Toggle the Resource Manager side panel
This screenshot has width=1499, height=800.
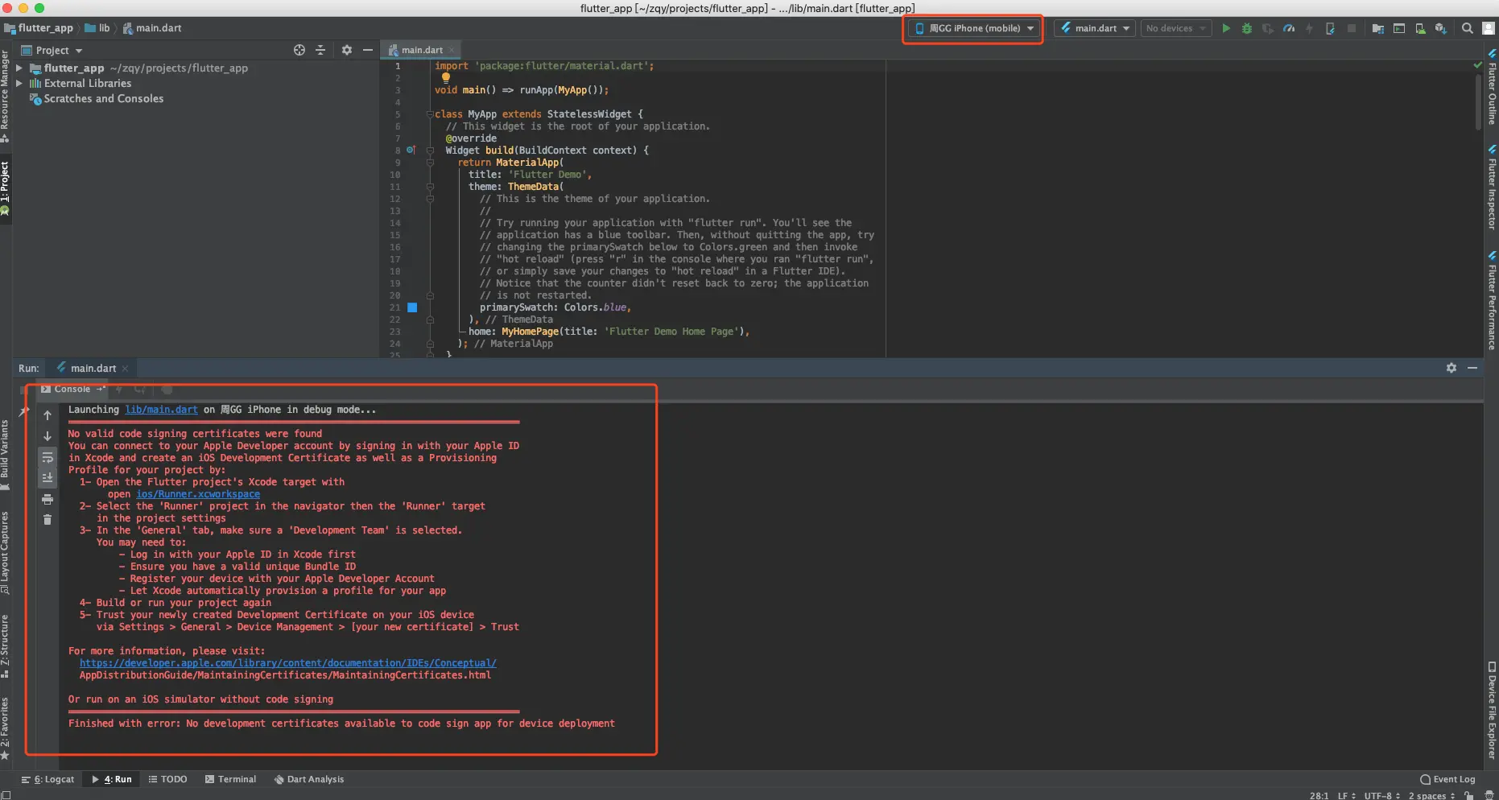click(5, 96)
